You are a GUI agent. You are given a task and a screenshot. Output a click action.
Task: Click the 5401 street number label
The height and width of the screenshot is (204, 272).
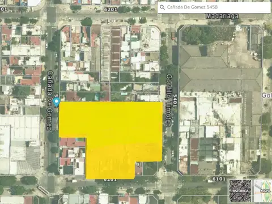click(175, 101)
